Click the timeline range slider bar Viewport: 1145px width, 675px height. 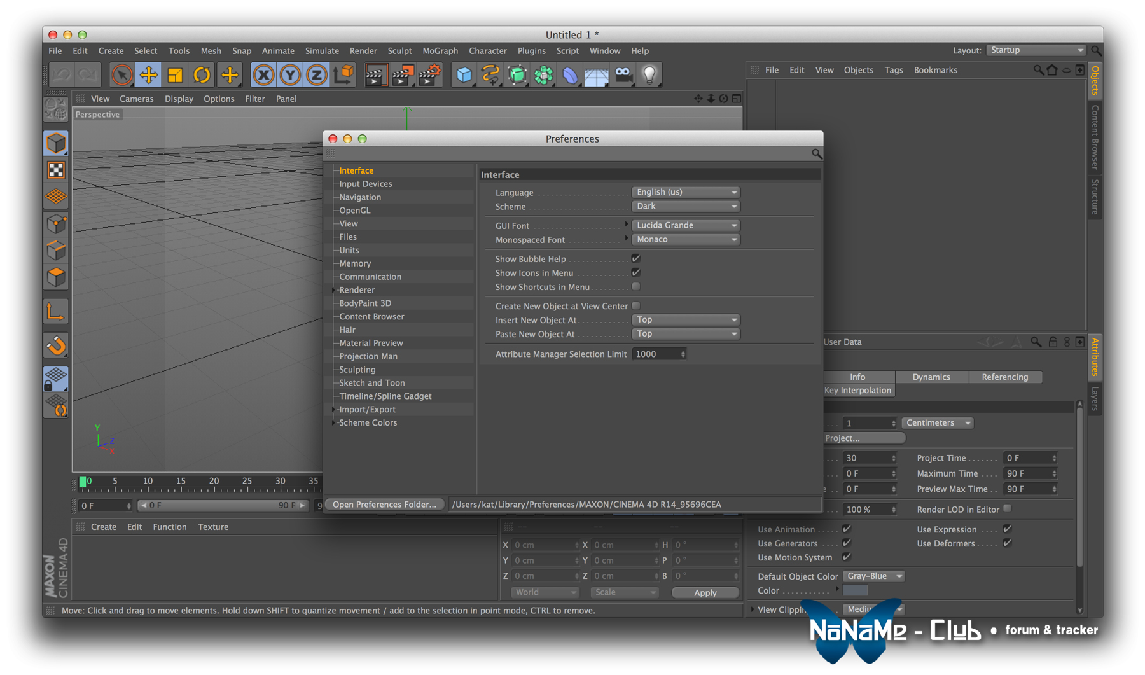pyautogui.click(x=223, y=506)
